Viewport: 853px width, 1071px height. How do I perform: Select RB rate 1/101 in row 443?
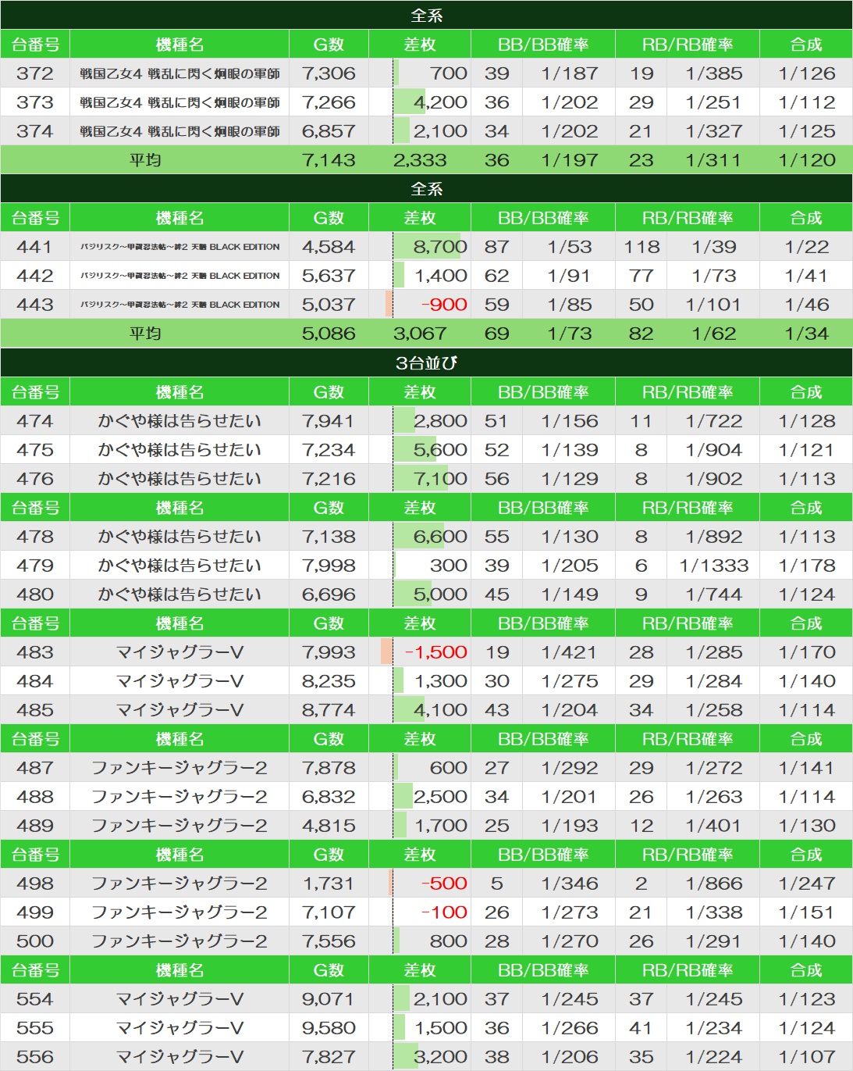pos(714,305)
